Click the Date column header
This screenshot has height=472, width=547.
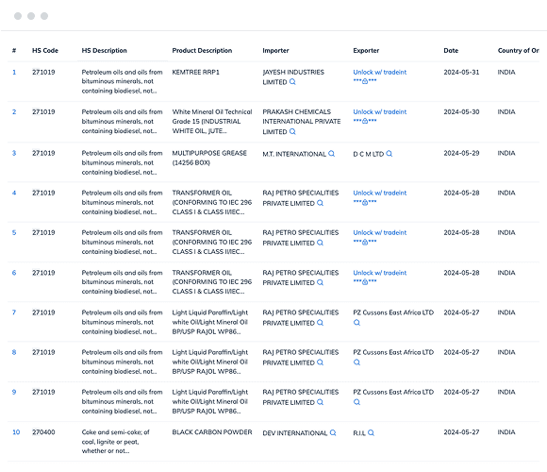coord(451,51)
